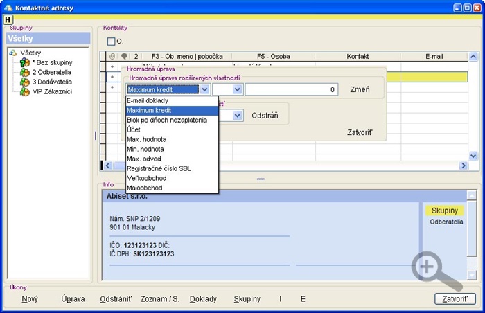Click the Info panel scroll-up arrow

click(472, 196)
